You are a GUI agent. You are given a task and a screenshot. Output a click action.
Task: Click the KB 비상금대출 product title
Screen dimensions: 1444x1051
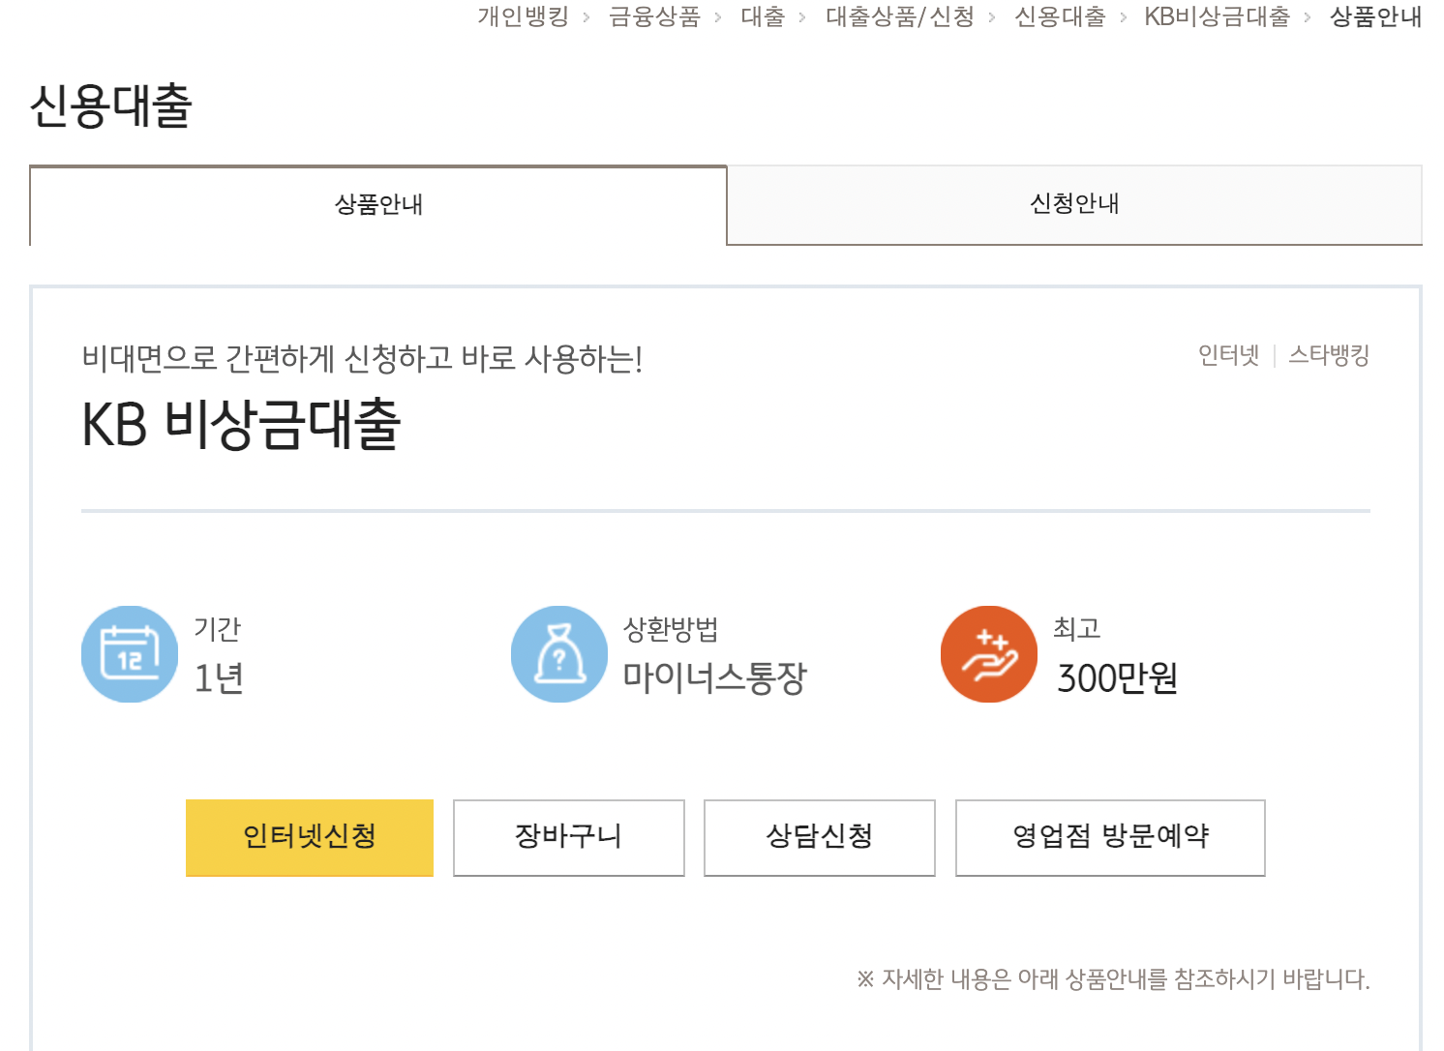241,425
